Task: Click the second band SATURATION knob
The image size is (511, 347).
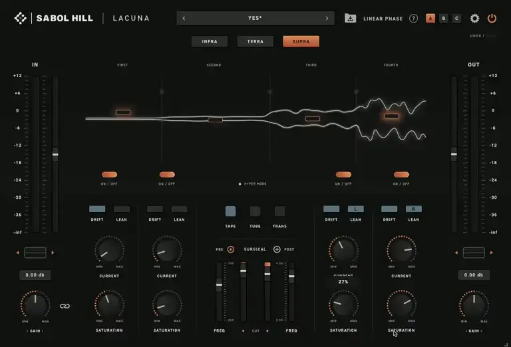Action: coord(167,305)
